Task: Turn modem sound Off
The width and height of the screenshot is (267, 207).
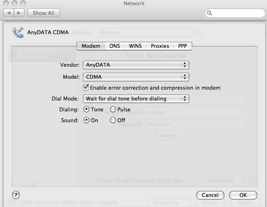Action: [x=113, y=120]
